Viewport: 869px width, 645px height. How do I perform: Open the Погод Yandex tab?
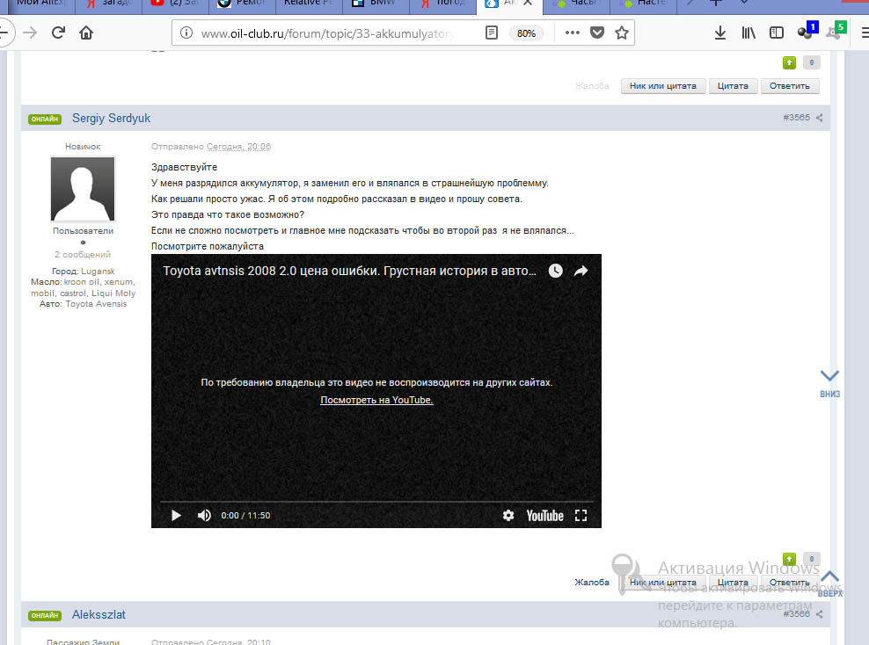coord(442,4)
